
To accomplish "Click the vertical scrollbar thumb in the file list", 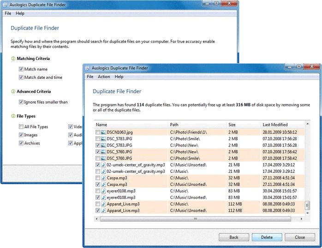I will [x=307, y=205].
